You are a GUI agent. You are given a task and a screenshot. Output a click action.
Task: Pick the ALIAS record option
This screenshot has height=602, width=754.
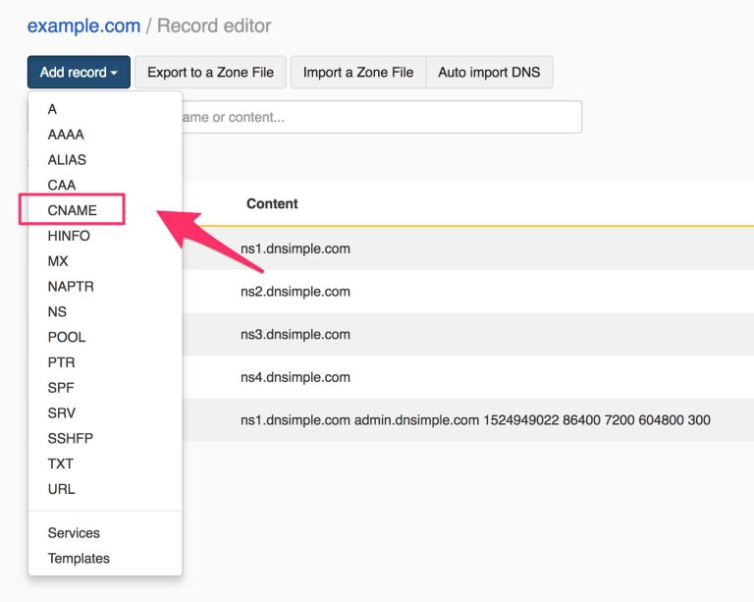click(67, 160)
